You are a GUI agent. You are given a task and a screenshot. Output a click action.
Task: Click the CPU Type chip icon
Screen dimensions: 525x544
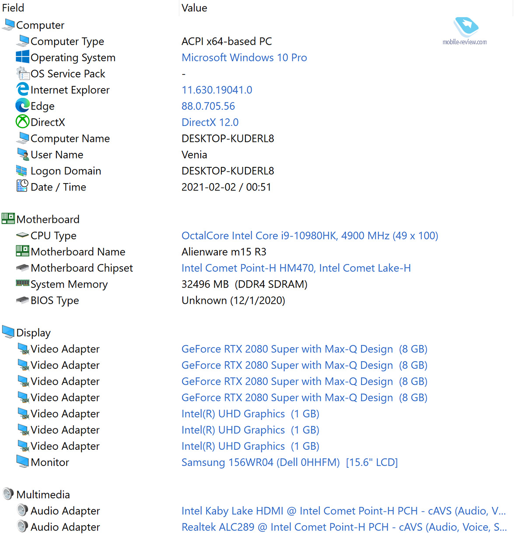point(22,235)
